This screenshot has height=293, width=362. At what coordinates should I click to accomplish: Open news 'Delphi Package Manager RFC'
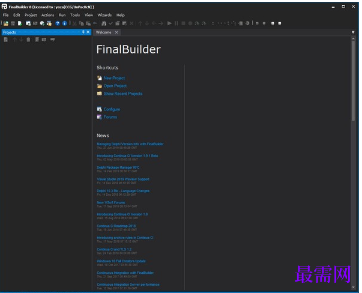(x=118, y=168)
